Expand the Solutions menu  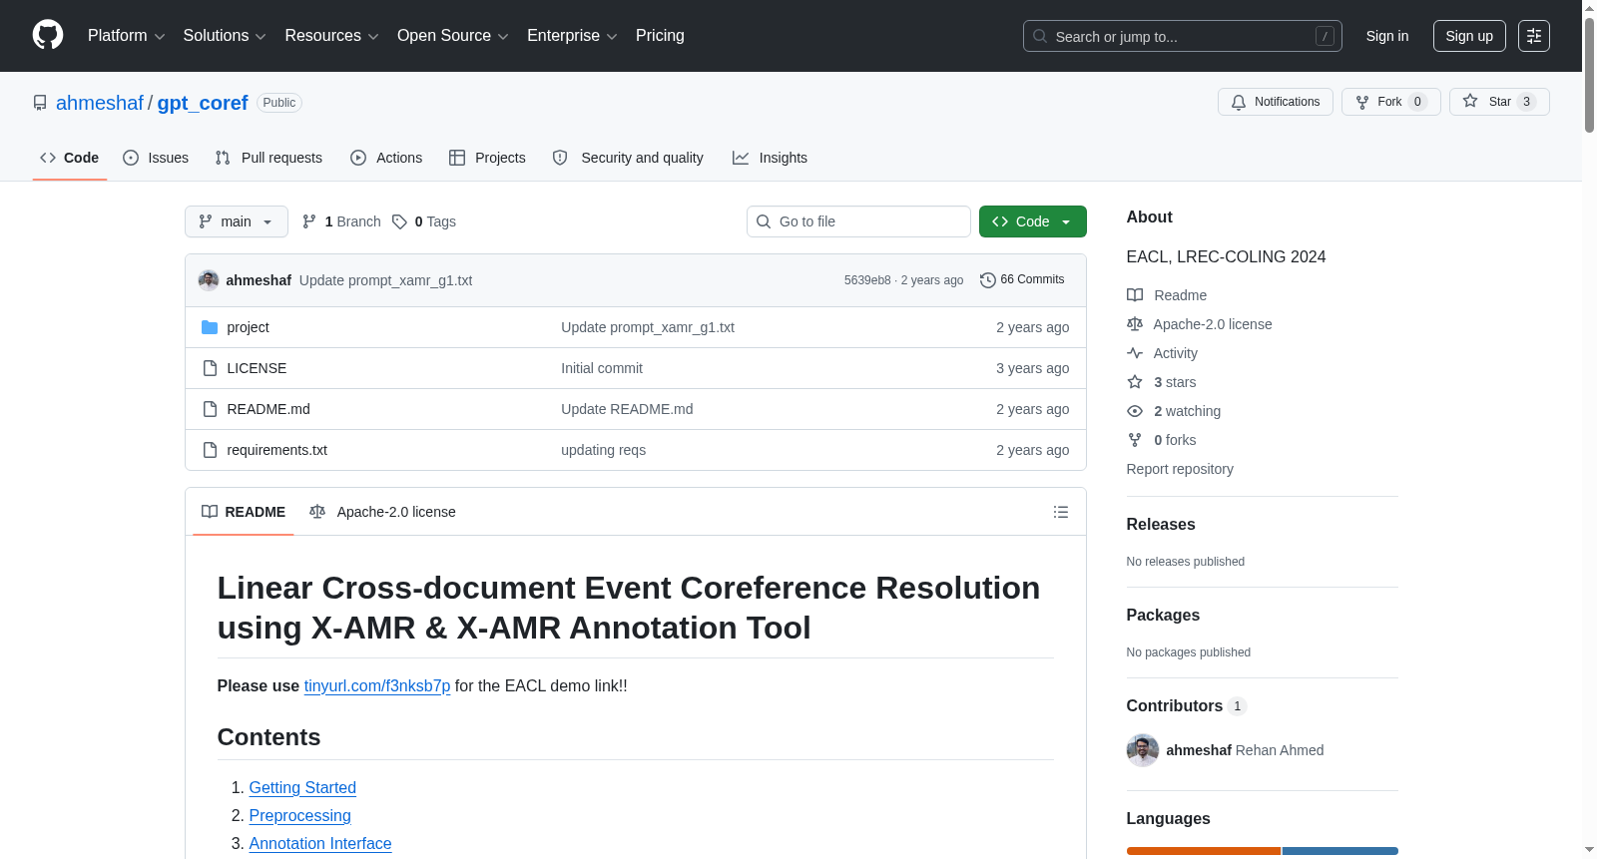click(x=225, y=36)
